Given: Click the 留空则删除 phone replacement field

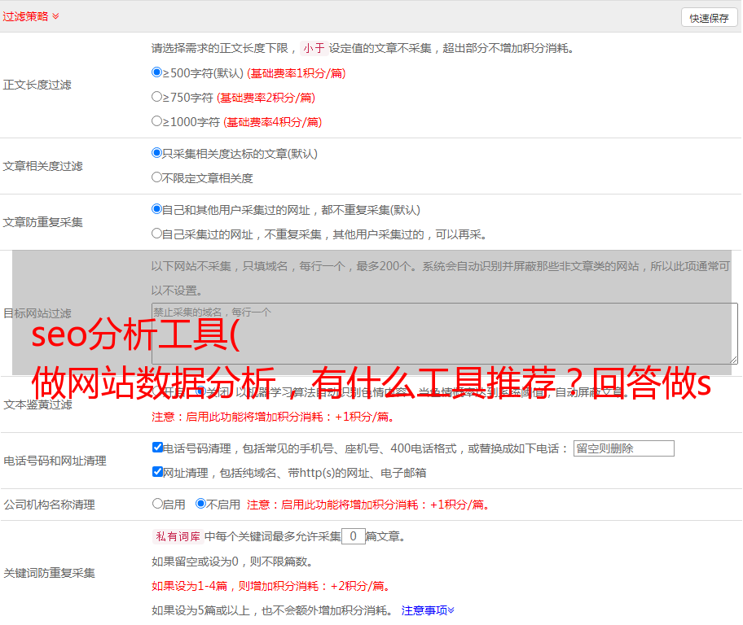Looking at the screenshot, I should point(623,448).
